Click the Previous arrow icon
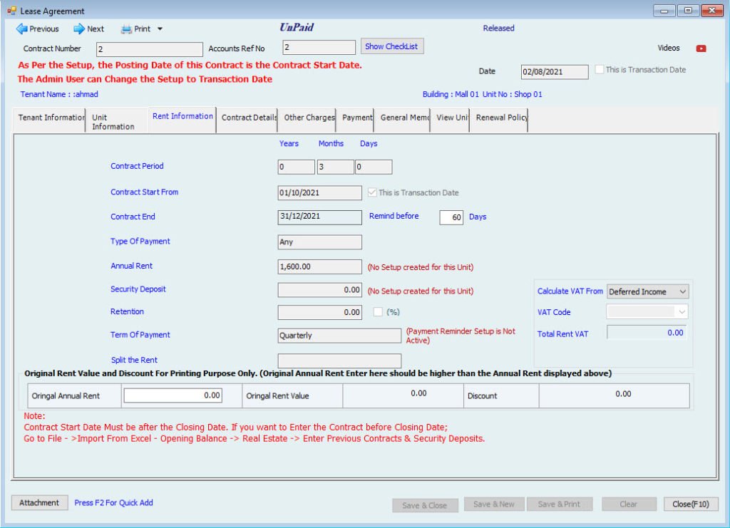 pos(21,29)
